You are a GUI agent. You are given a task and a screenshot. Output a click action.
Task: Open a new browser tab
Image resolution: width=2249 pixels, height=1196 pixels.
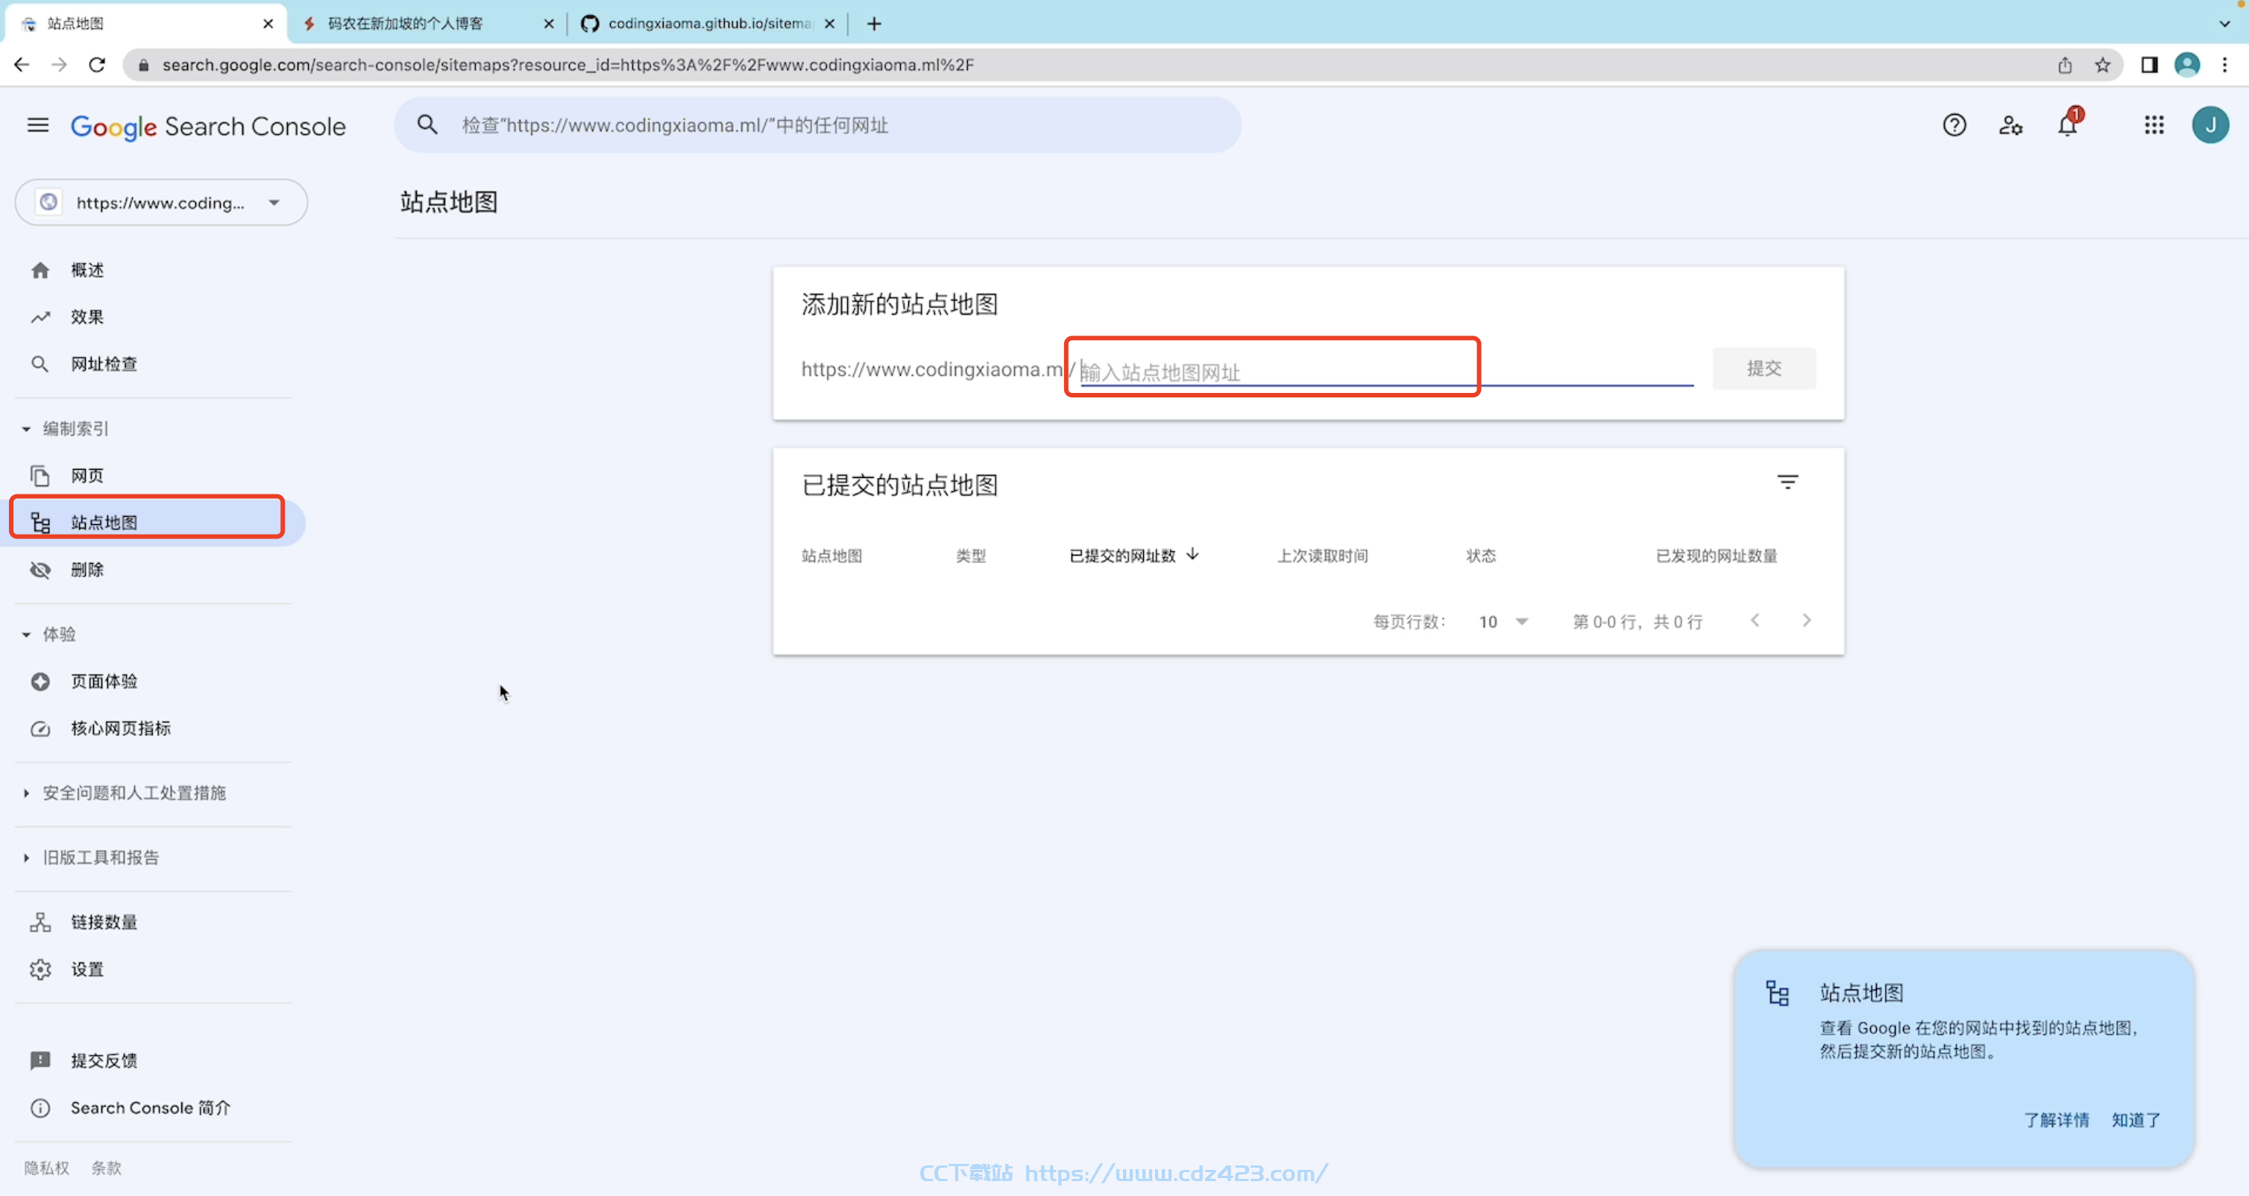tap(874, 24)
